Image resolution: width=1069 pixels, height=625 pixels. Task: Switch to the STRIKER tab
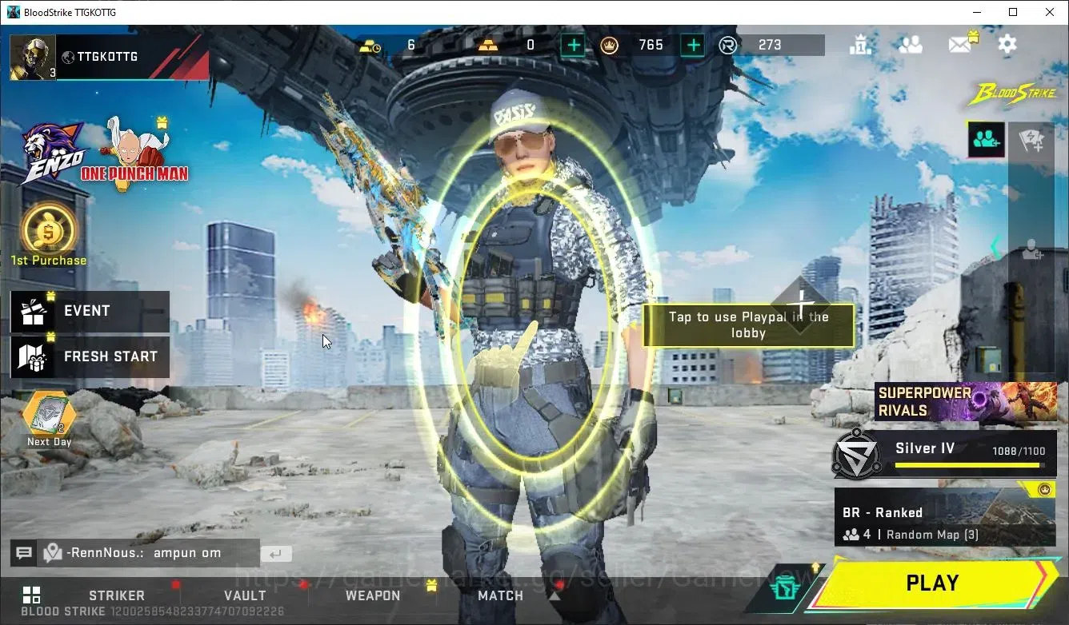tap(117, 595)
